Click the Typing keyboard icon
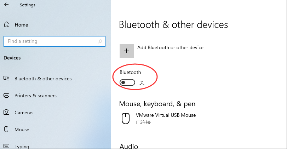The height and width of the screenshot is (149, 287). point(6,146)
